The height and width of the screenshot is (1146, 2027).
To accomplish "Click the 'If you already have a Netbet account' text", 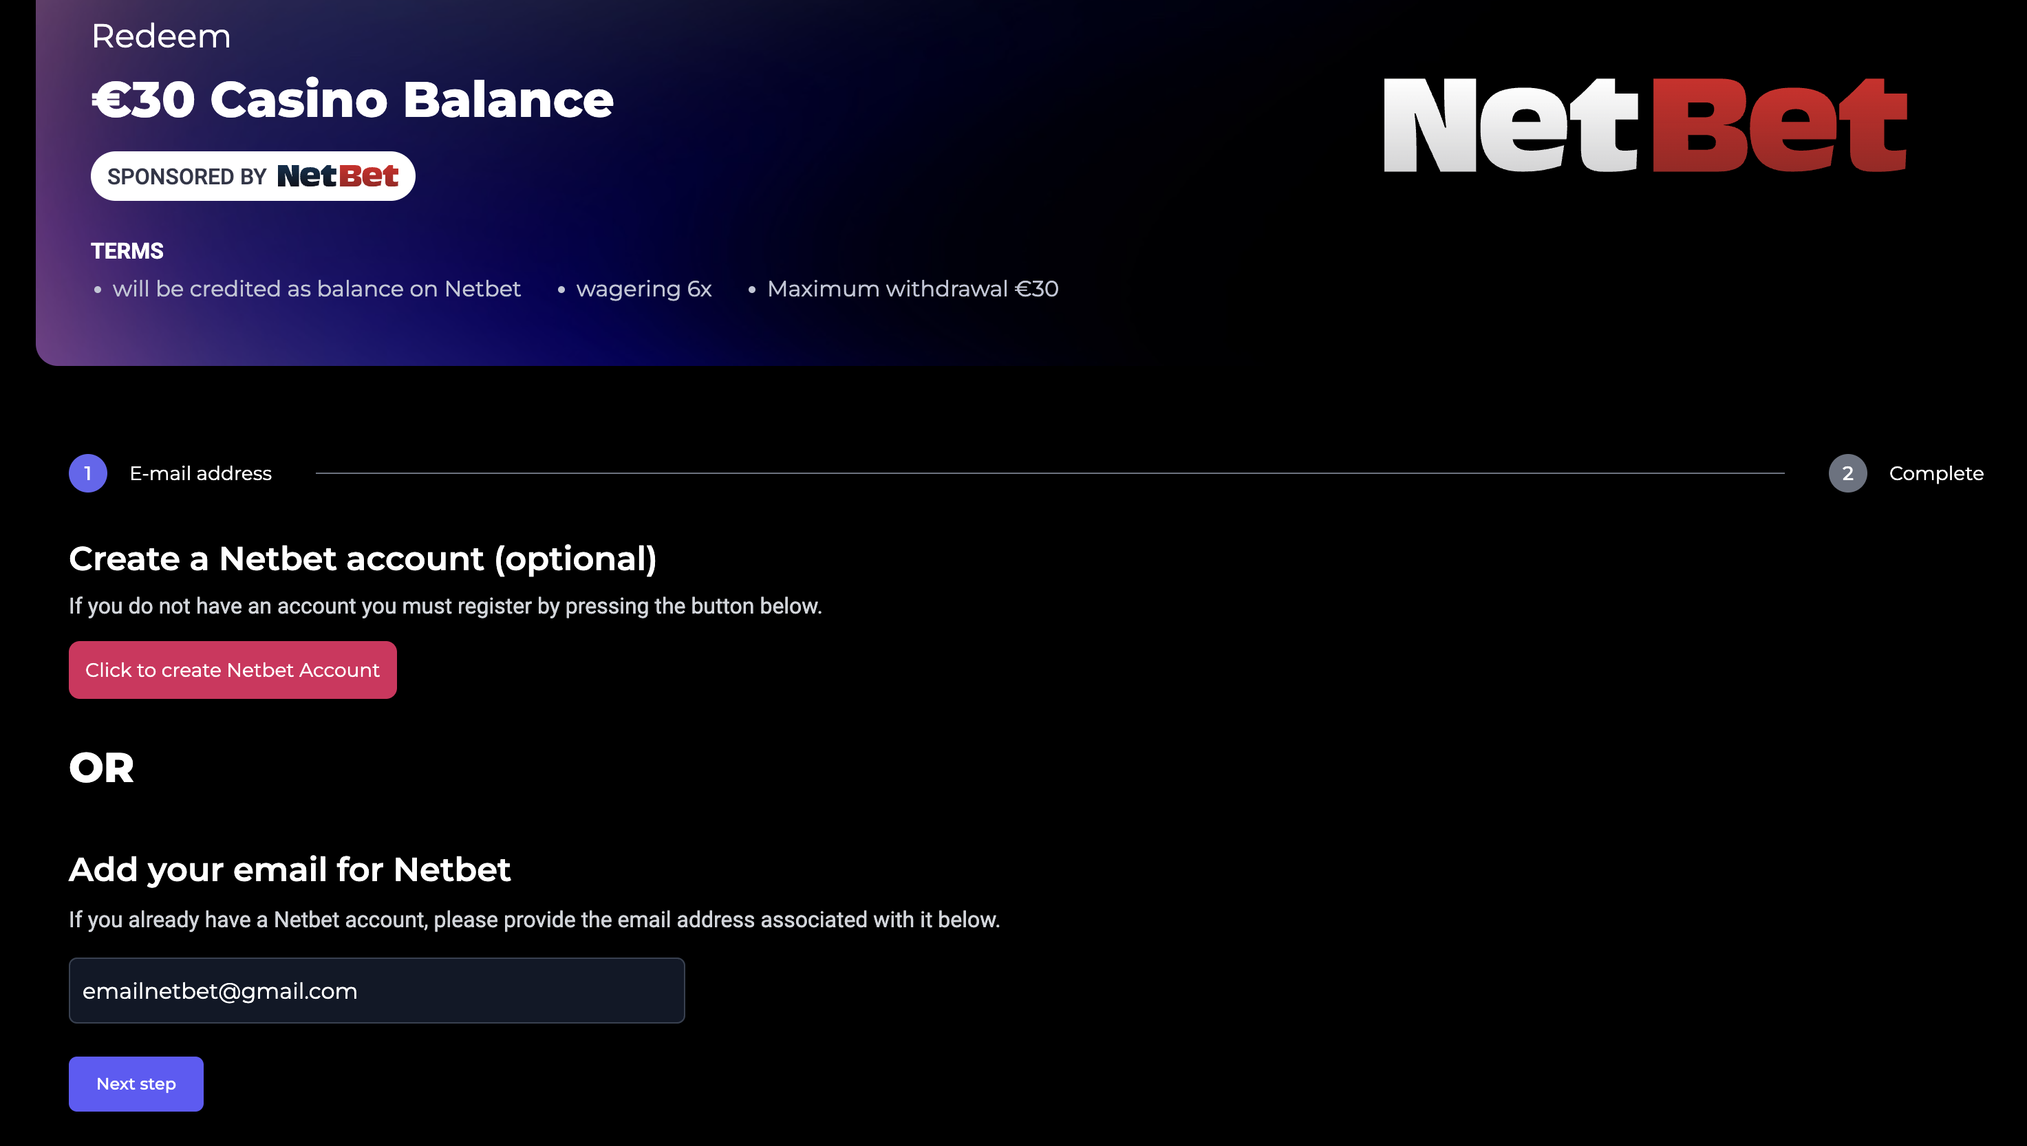I will [x=534, y=919].
